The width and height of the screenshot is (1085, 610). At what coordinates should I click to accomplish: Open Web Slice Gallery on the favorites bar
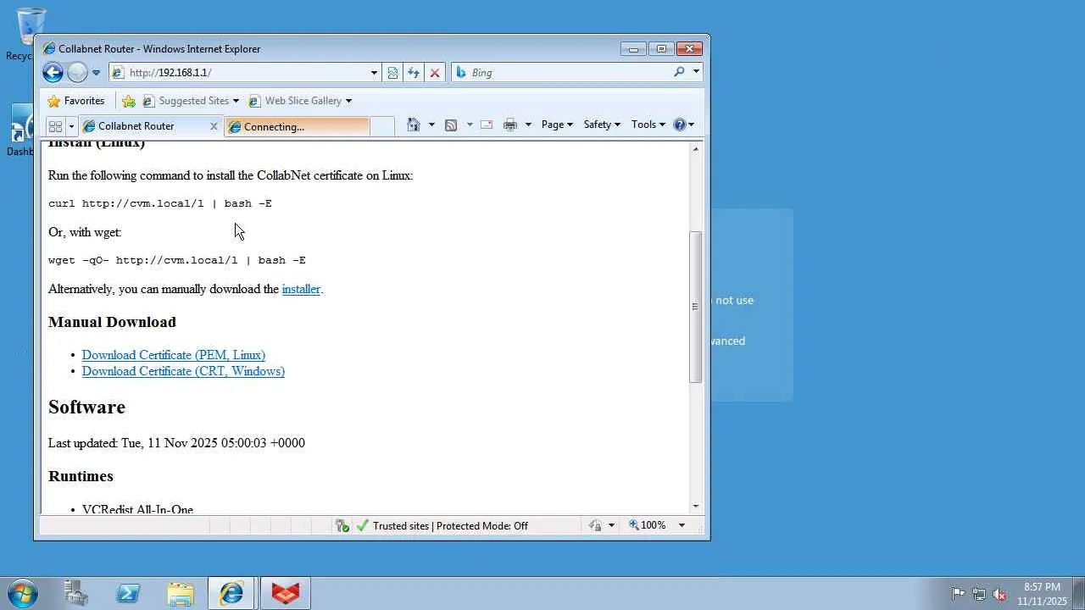coord(299,101)
